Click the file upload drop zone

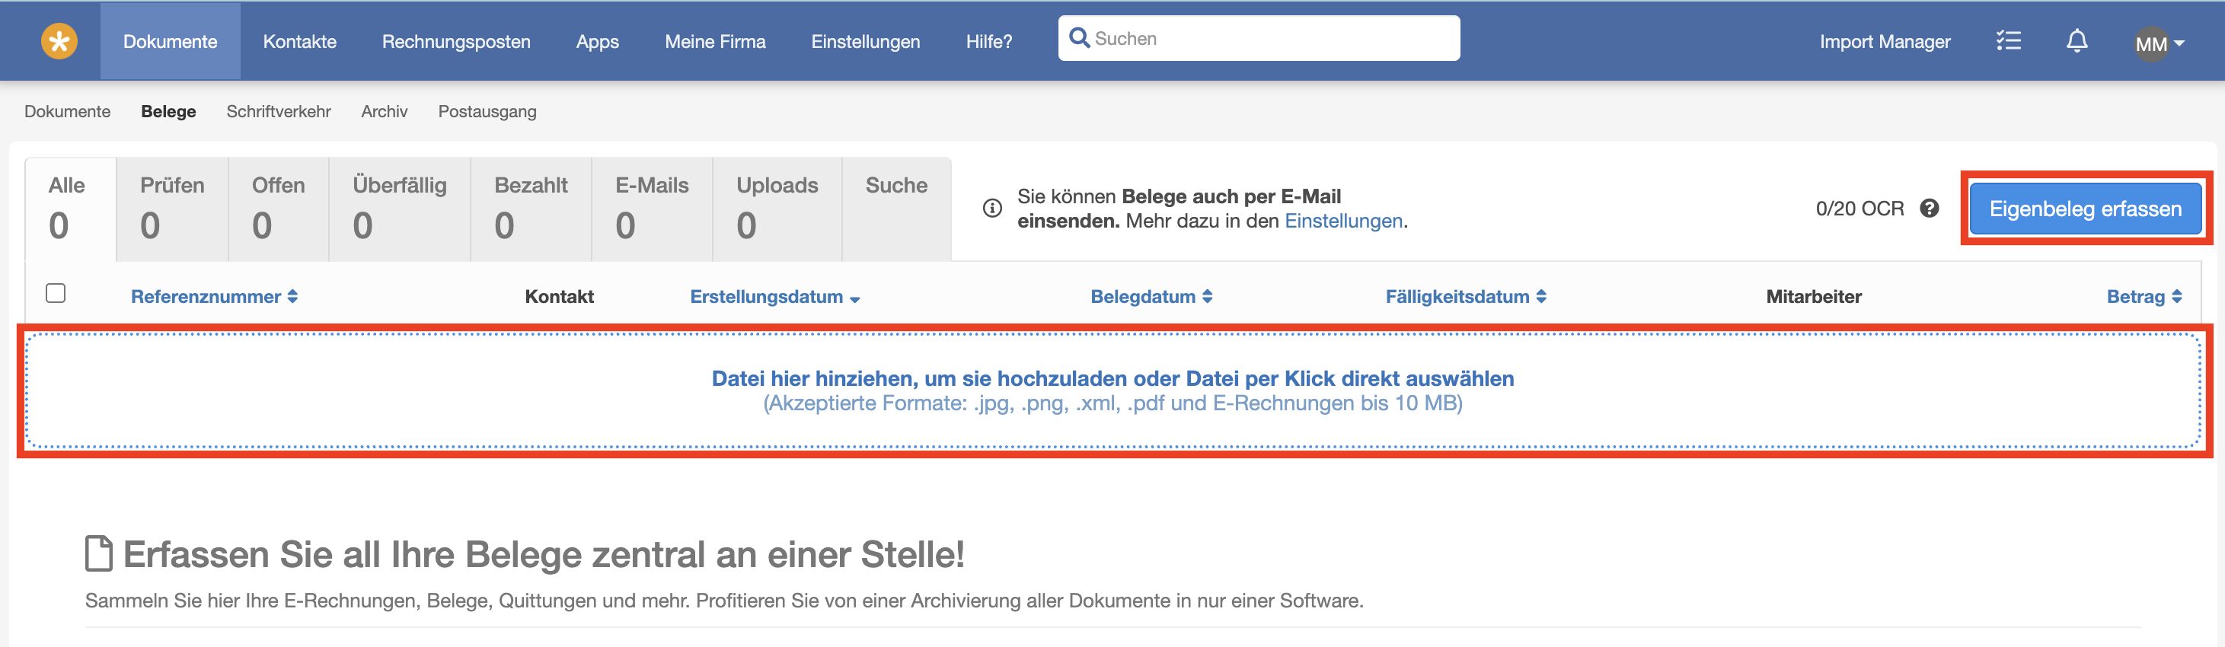tap(1112, 390)
